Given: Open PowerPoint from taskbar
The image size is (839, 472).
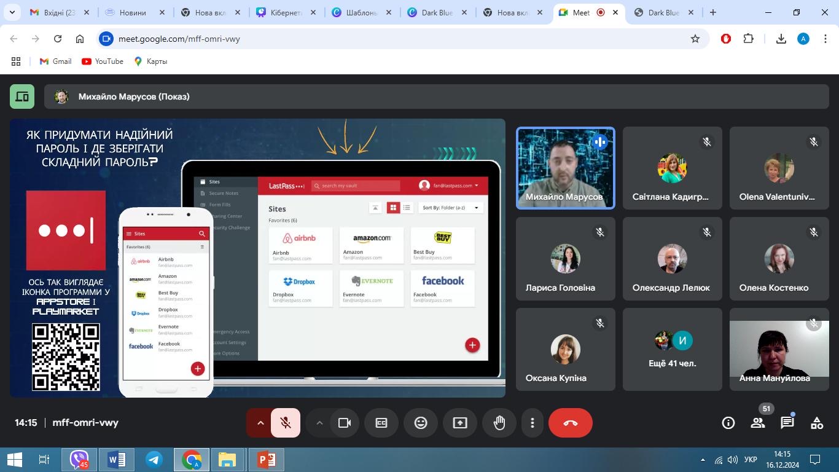Looking at the screenshot, I should coord(266,460).
